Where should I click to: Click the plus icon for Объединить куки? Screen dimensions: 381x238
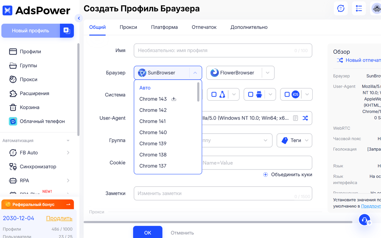click(265, 175)
